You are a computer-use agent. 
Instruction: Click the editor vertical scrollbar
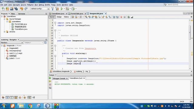point(190,32)
